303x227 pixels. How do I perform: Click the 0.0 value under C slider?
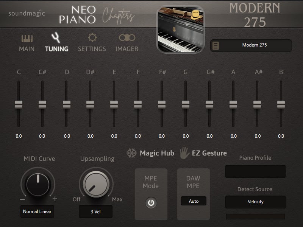point(19,136)
